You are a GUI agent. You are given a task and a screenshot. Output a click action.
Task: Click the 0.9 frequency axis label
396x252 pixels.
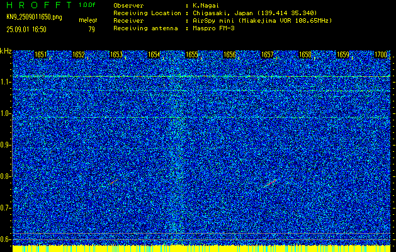[x=5, y=145]
